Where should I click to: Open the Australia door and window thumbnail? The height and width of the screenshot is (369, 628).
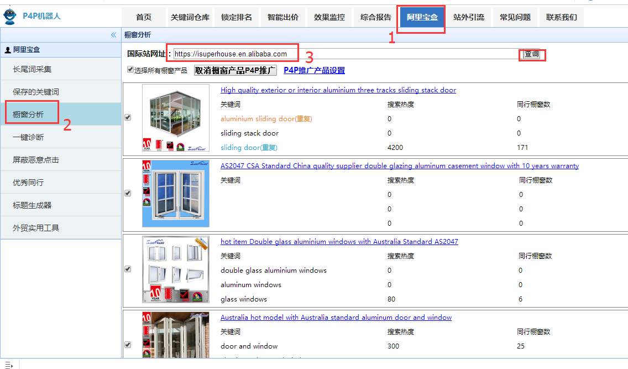tap(175, 335)
